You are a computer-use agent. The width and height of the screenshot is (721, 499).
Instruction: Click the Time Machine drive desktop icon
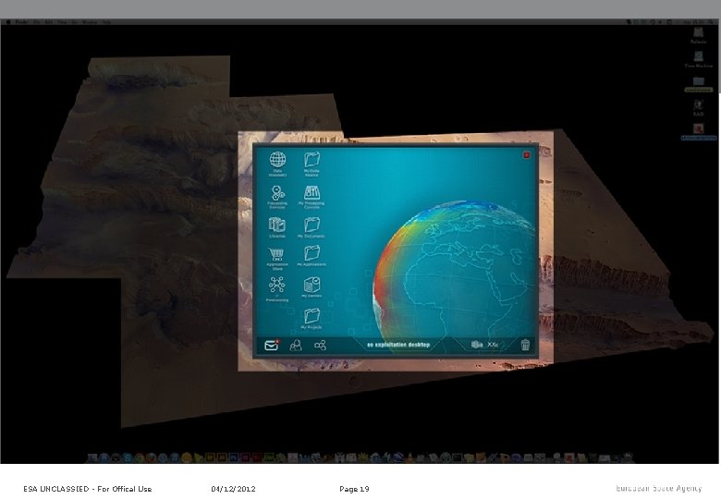[699, 56]
